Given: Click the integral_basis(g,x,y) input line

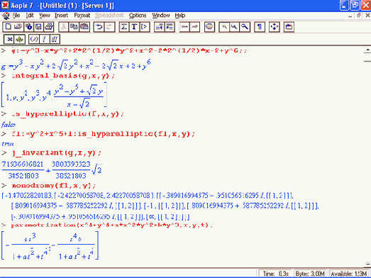Looking at the screenshot, I should pos(63,76).
